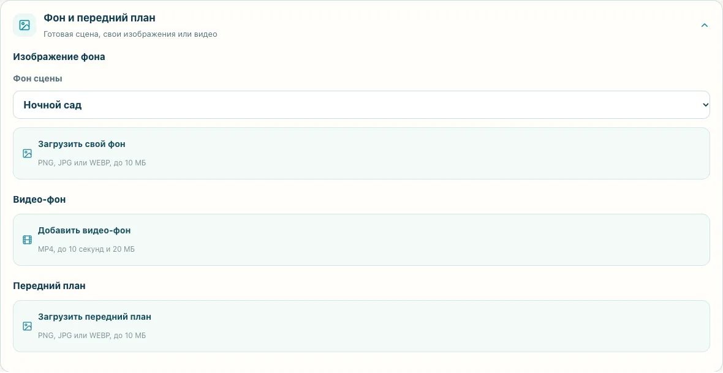Collapse the "Фон и передний план" section chevron

704,25
